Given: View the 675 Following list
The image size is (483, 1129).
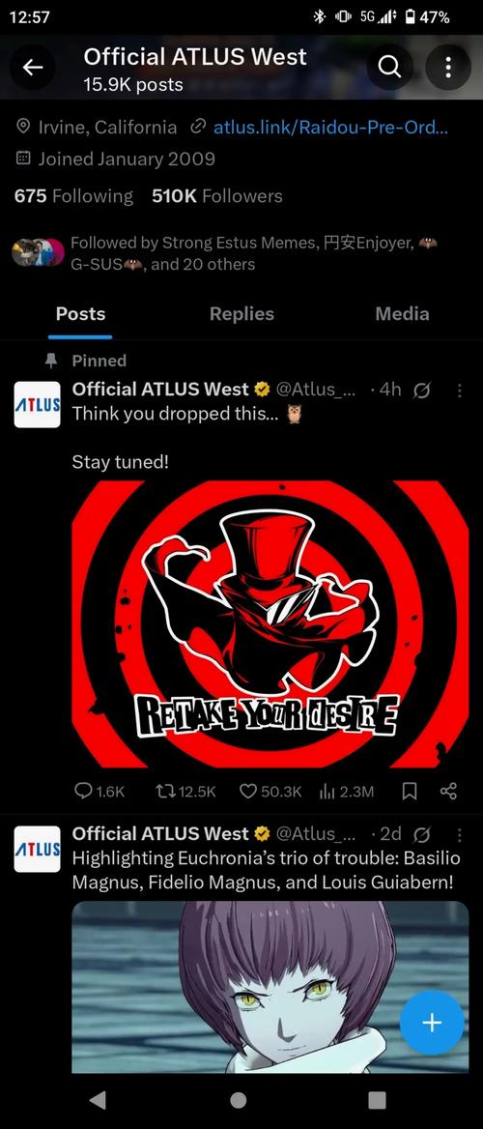Looking at the screenshot, I should click(73, 196).
